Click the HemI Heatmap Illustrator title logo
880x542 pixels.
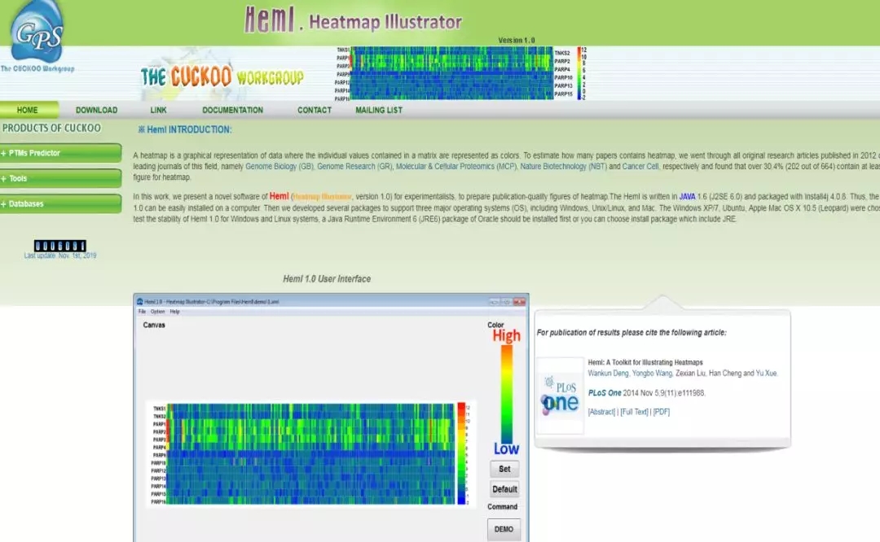pyautogui.click(x=353, y=20)
